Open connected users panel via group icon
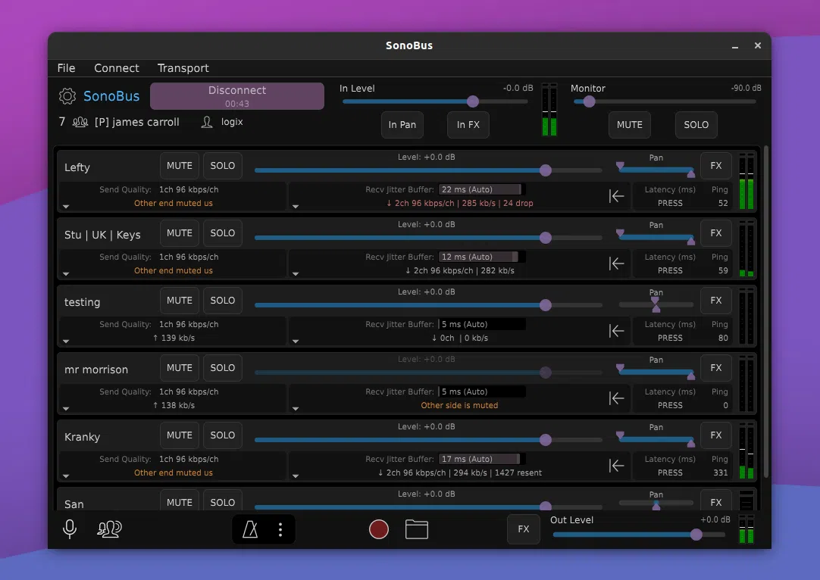This screenshot has height=580, width=820. [109, 529]
